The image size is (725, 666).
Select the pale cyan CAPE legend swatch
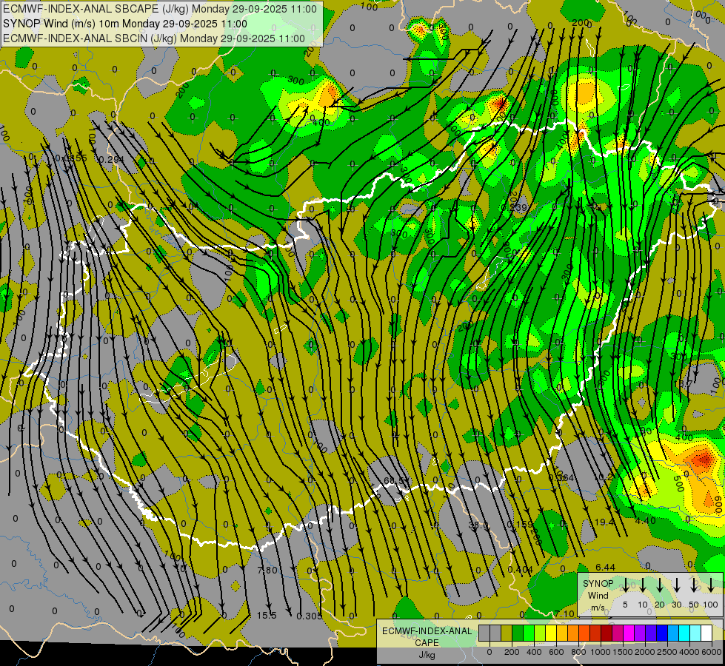tap(695, 633)
